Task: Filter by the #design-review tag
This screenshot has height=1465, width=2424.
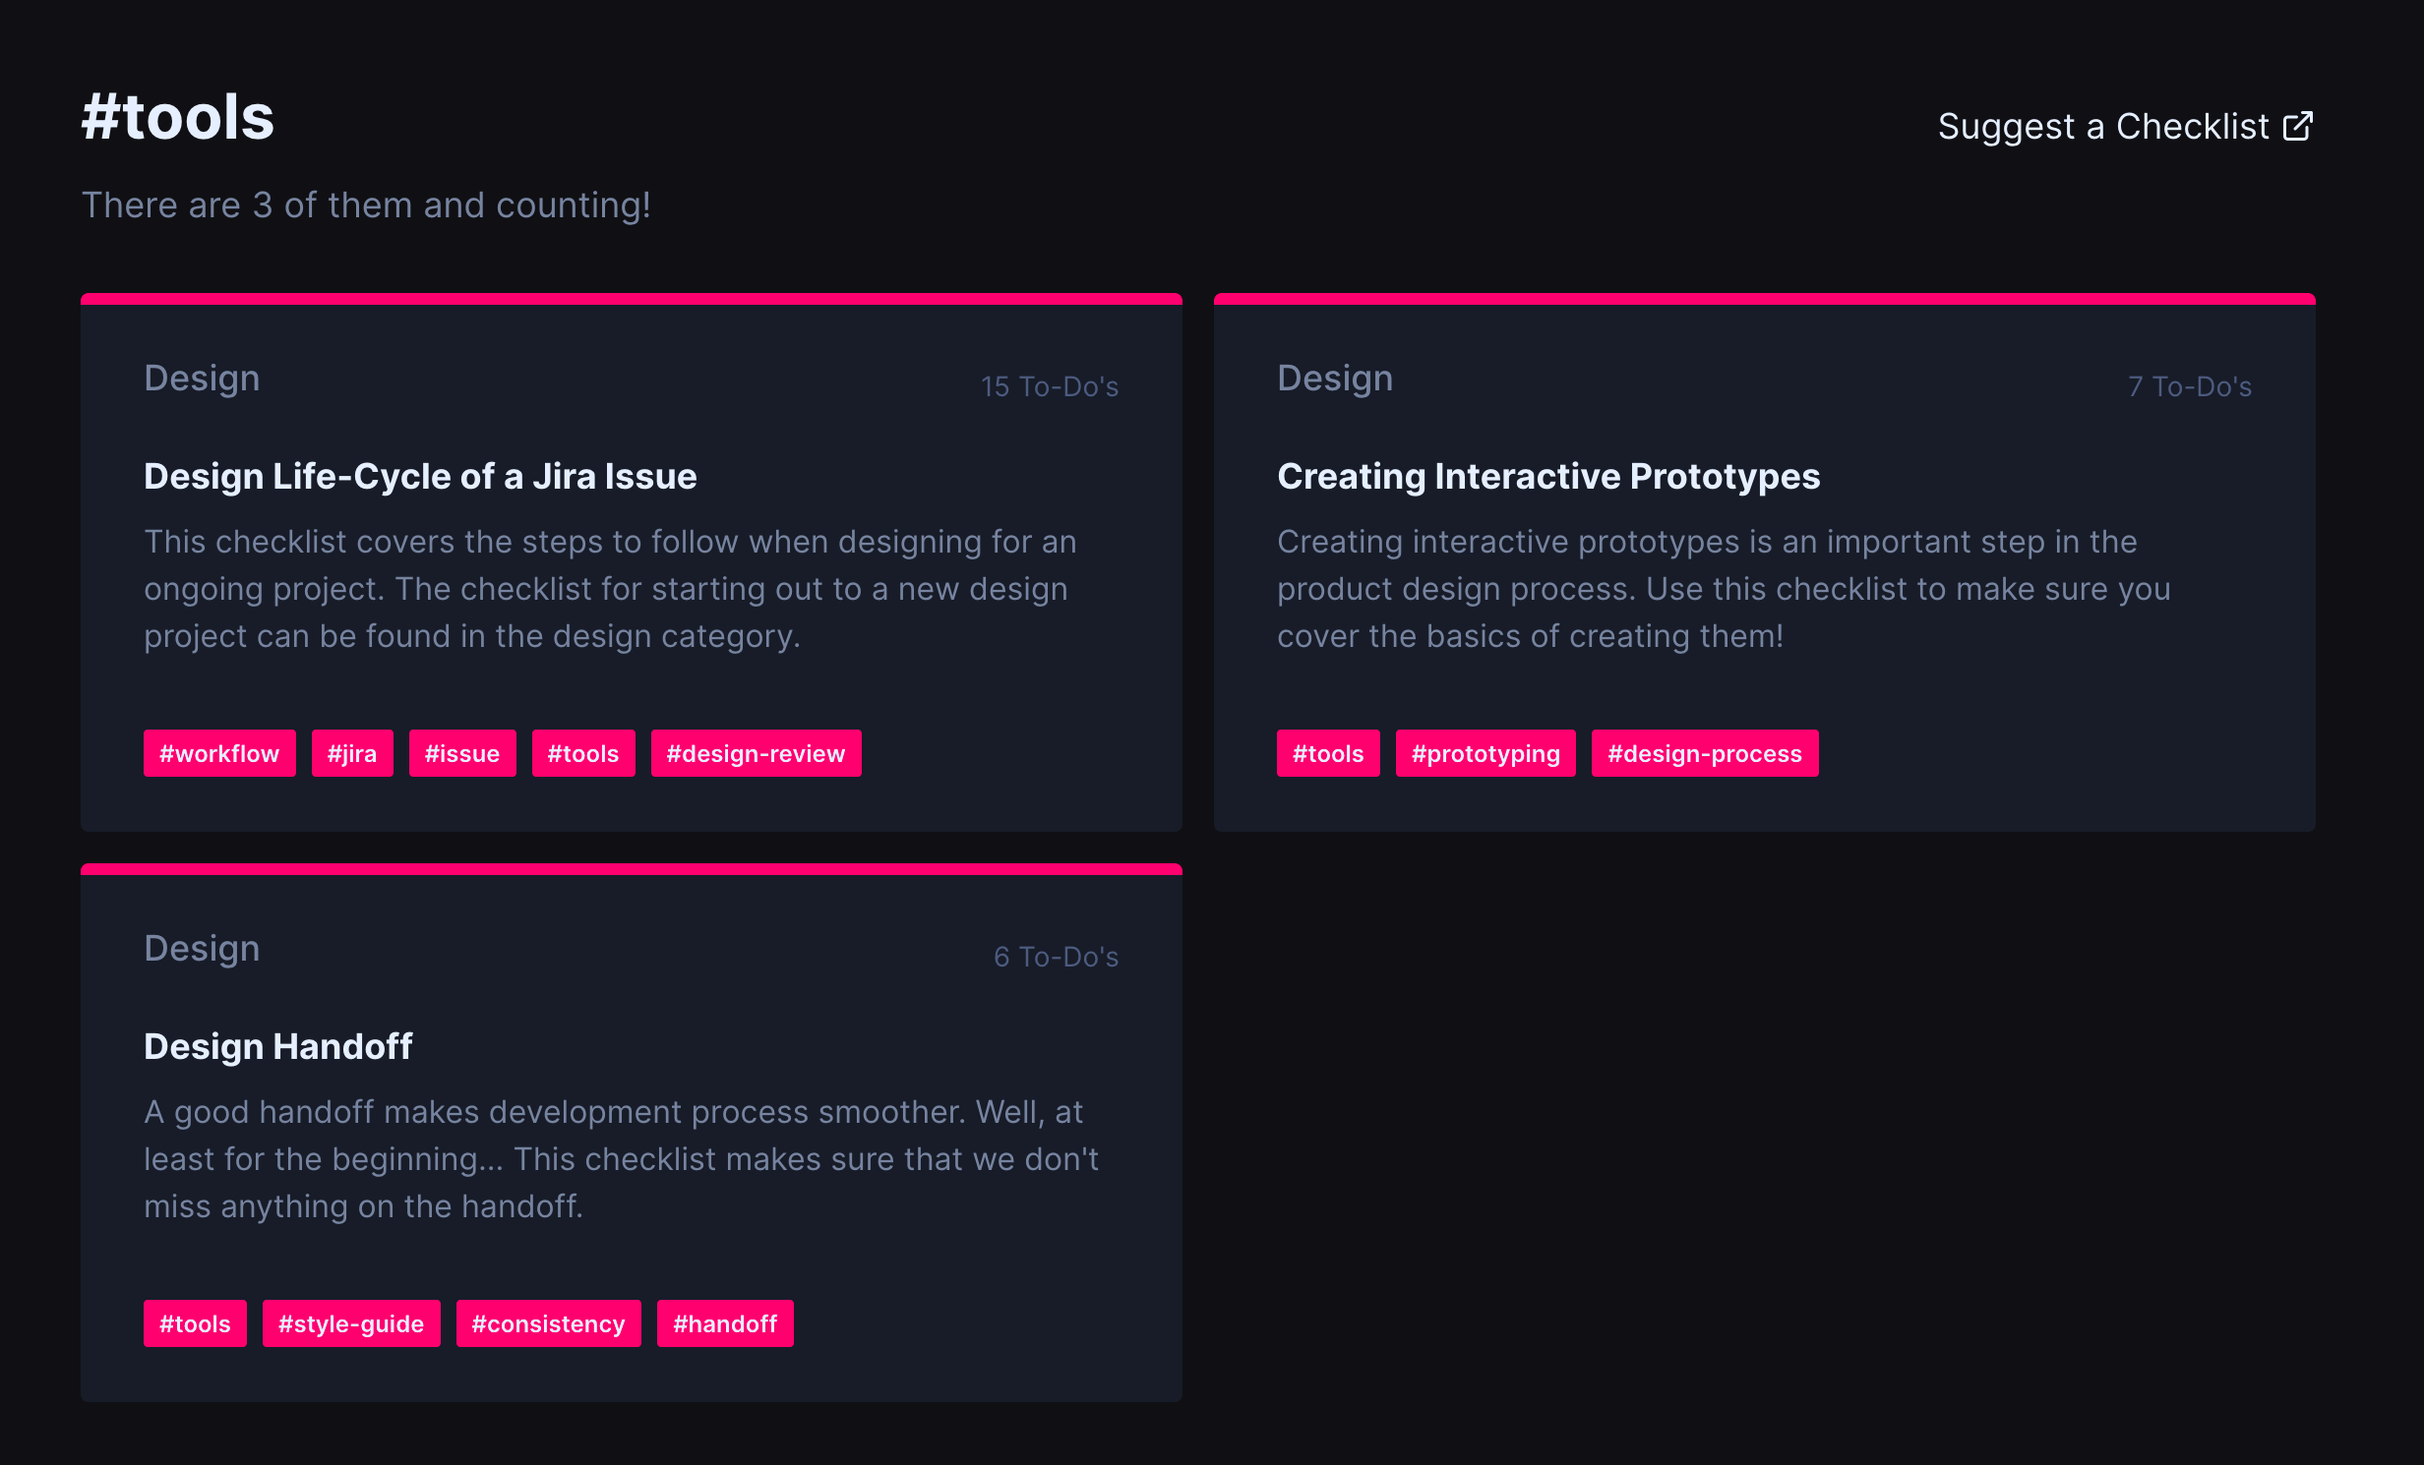Action: point(756,754)
